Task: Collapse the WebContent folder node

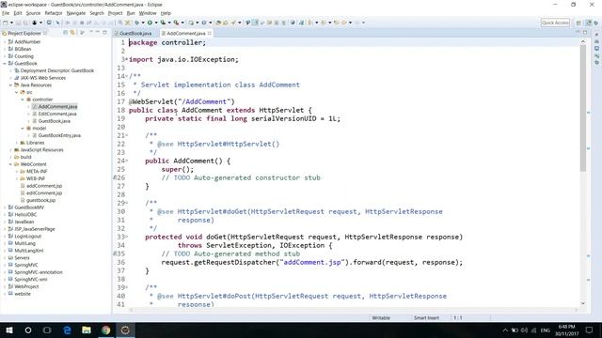Action: click(10, 164)
